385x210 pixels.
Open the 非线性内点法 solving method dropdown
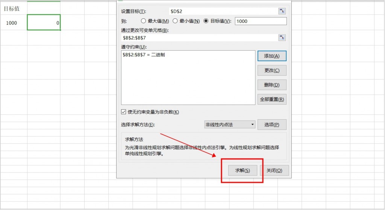[x=230, y=124]
